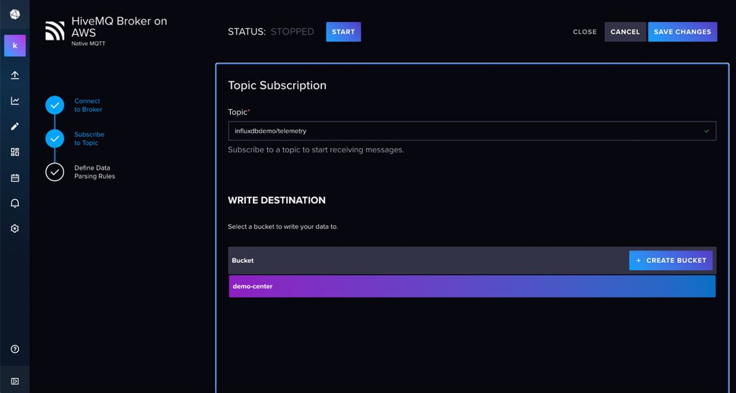
Task: Open the Help question mark icon
Action: pyautogui.click(x=15, y=349)
